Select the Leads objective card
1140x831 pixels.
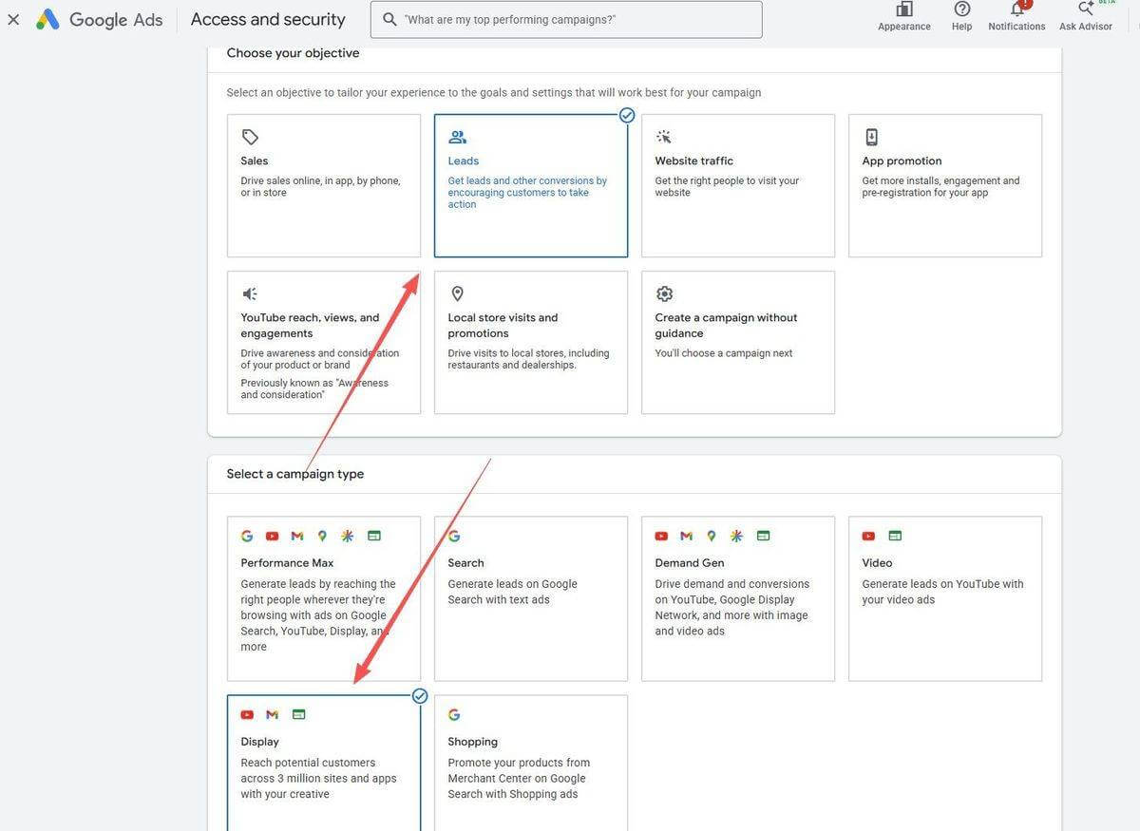click(x=531, y=186)
